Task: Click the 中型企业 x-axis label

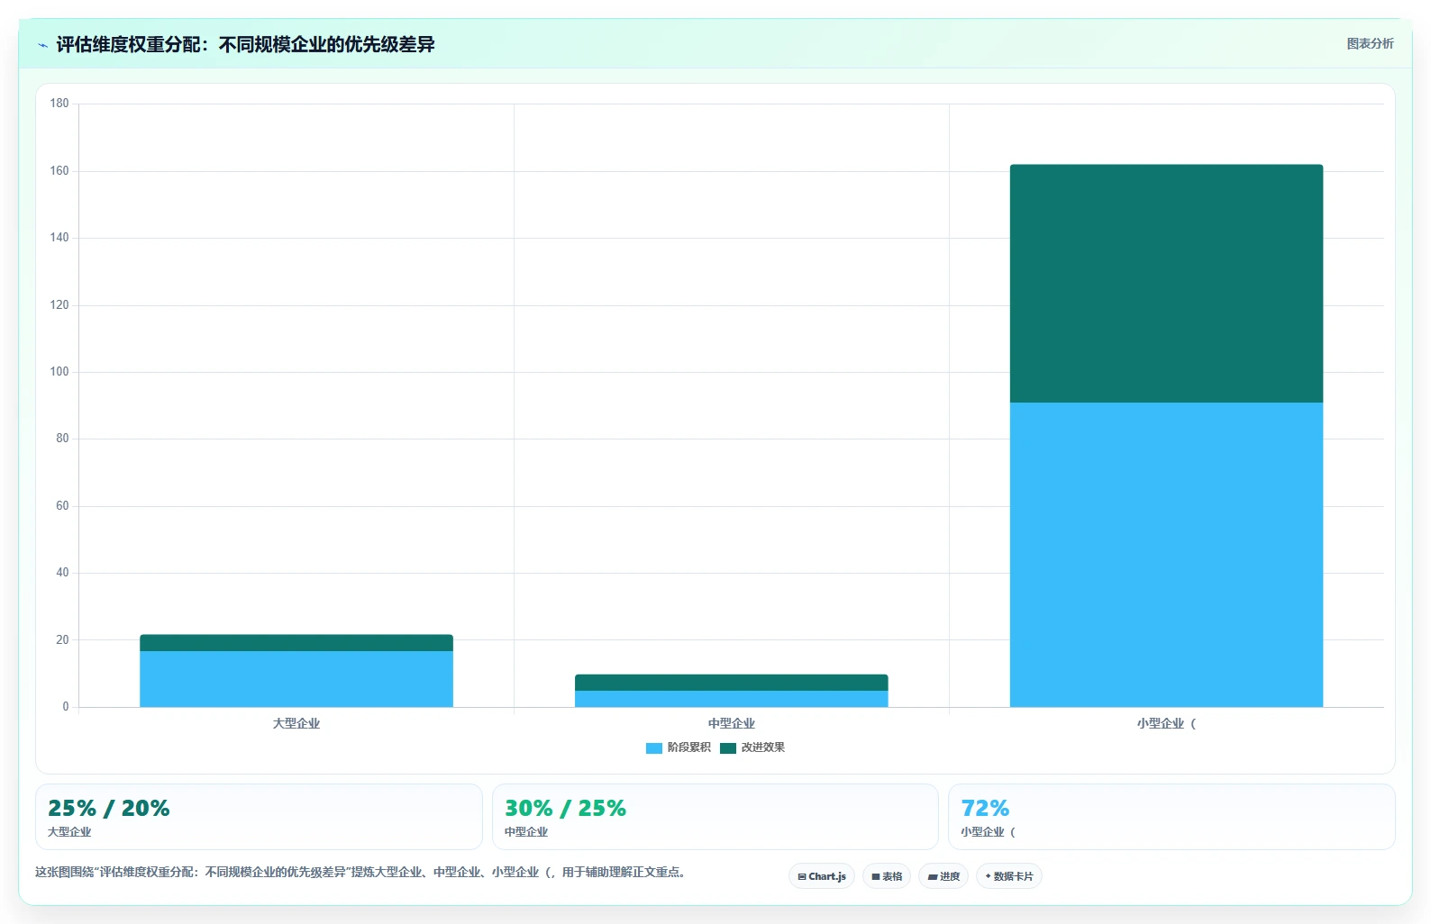Action: pyautogui.click(x=732, y=723)
